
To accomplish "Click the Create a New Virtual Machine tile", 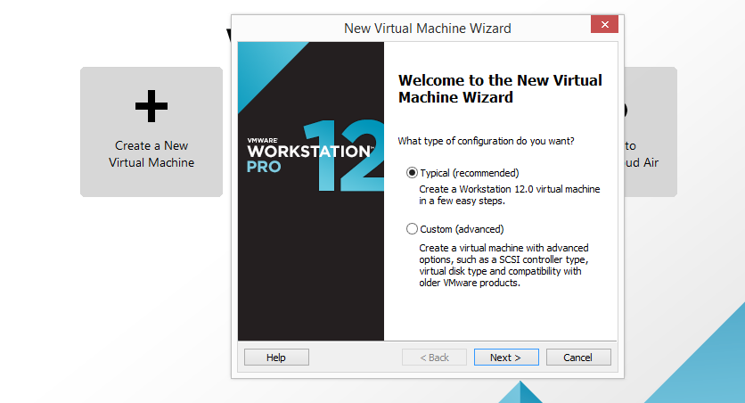I will (151, 132).
